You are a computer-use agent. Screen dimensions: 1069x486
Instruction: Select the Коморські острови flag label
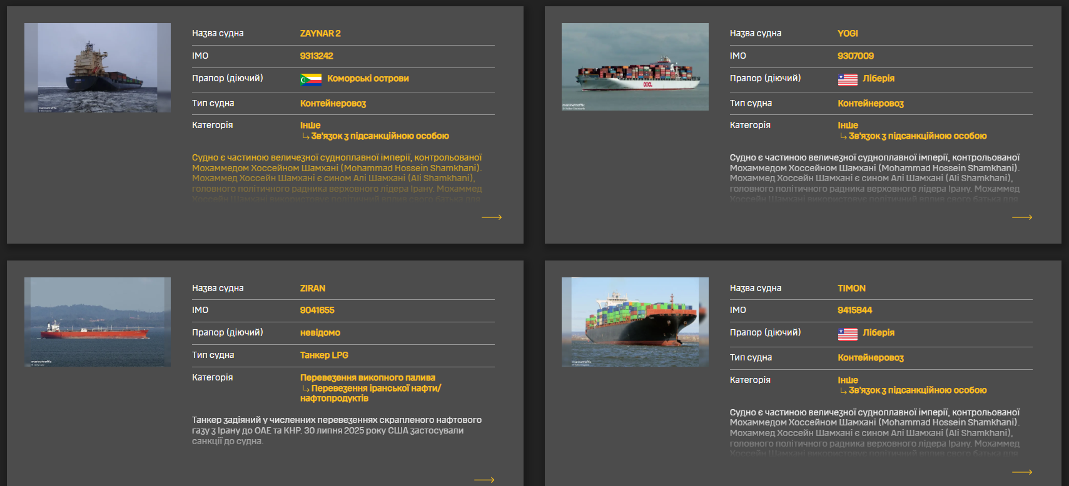point(368,79)
